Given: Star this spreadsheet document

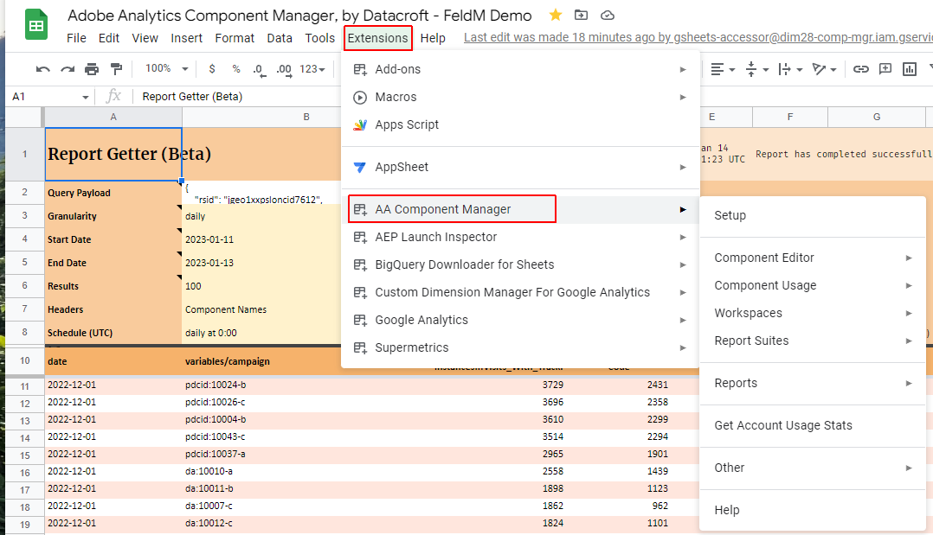Looking at the screenshot, I should coord(556,16).
